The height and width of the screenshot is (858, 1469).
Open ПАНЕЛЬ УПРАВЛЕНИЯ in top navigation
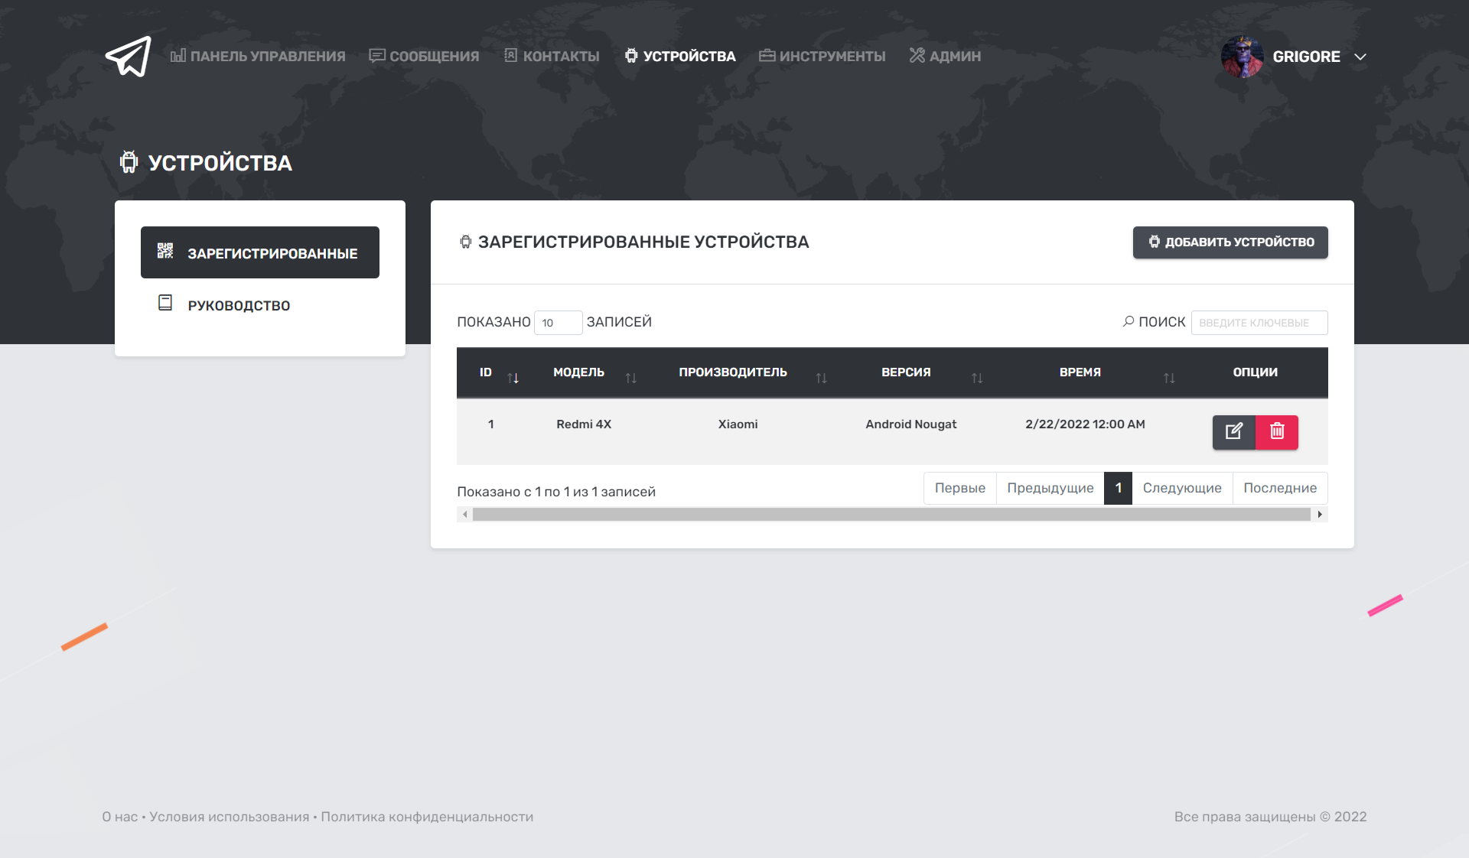point(258,56)
